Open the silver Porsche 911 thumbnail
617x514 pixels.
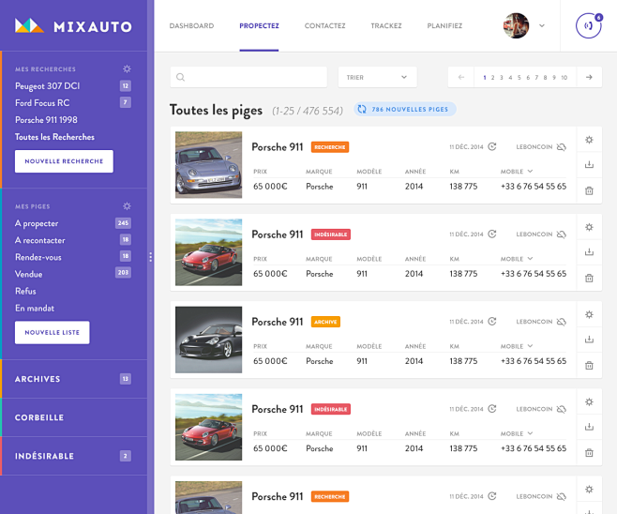[x=208, y=165]
